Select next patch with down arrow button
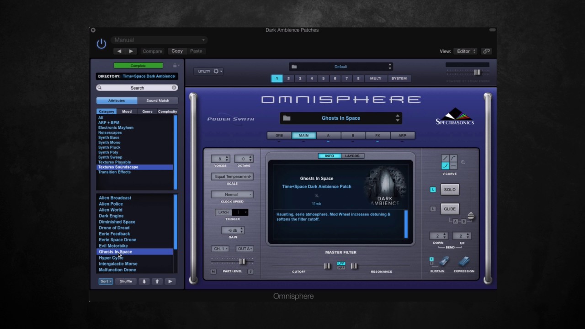 coord(144,281)
